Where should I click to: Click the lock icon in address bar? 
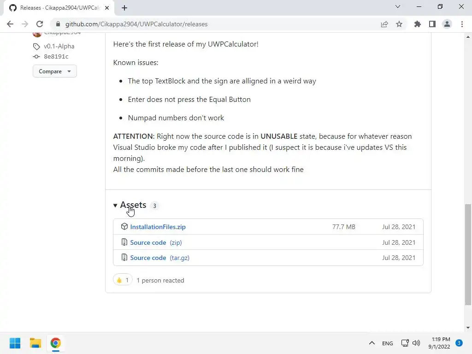click(x=58, y=24)
